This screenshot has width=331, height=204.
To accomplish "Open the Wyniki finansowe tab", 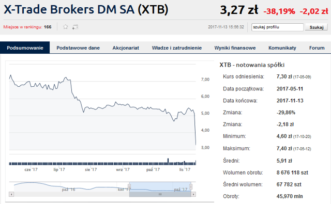I will [235, 48].
